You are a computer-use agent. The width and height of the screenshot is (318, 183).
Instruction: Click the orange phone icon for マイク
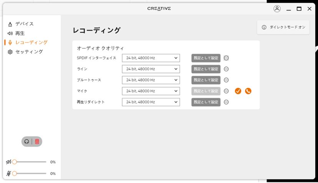coord(248,91)
